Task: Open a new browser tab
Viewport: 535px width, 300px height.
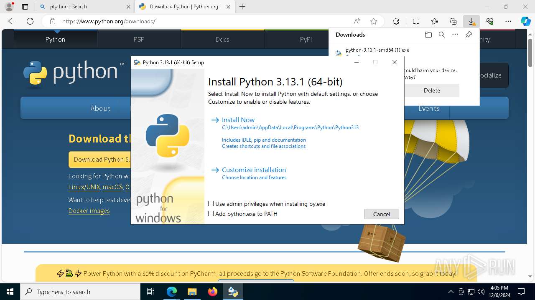Action: (x=242, y=7)
